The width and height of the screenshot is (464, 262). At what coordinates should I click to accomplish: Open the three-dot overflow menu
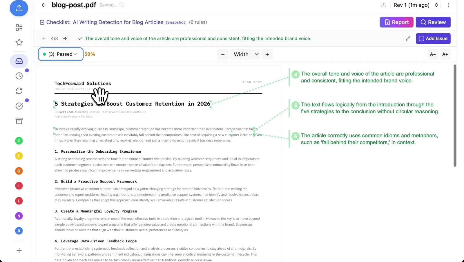[x=448, y=5]
